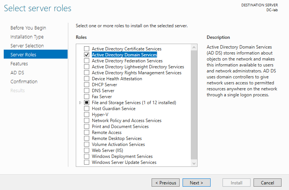This screenshot has width=289, height=190.
Task: Tick the DNS Server role checkbox
Action: (87, 91)
